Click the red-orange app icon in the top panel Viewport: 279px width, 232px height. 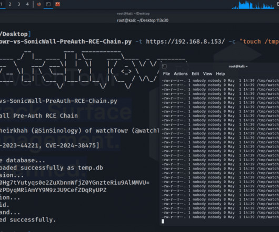[58, 4]
